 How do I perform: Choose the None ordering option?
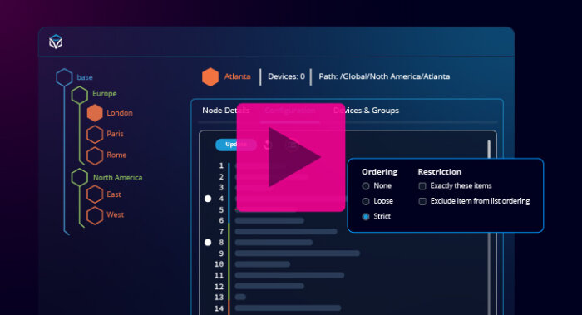click(x=366, y=186)
